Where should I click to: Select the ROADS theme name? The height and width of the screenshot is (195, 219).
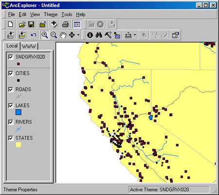(23, 89)
